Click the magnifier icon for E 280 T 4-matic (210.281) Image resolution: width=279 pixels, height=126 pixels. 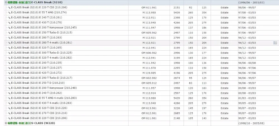(x=9, y=43)
